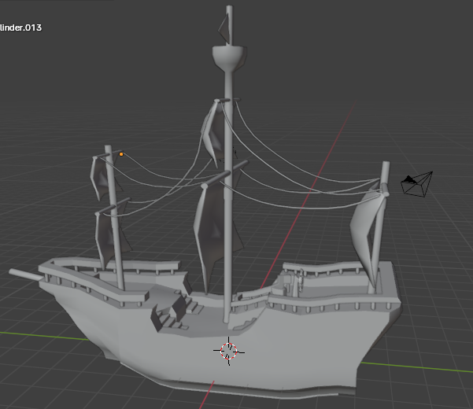Image resolution: width=473 pixels, height=409 pixels.
Task: Select the bowsprit pole at ship's bow
Action: coord(25,275)
